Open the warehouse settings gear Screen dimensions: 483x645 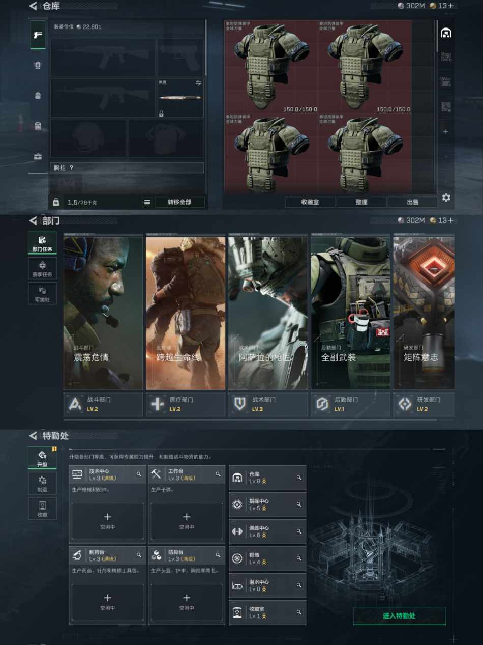pyautogui.click(x=446, y=198)
